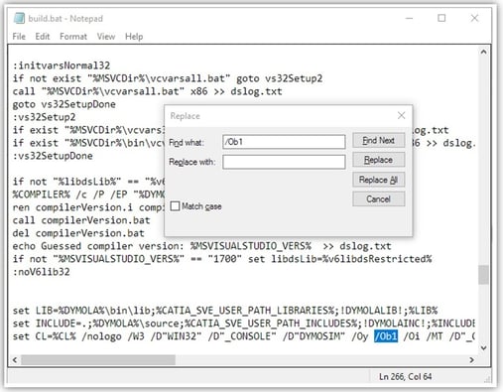
Task: Click the line ':noV6lib32'
Action: click(42, 272)
